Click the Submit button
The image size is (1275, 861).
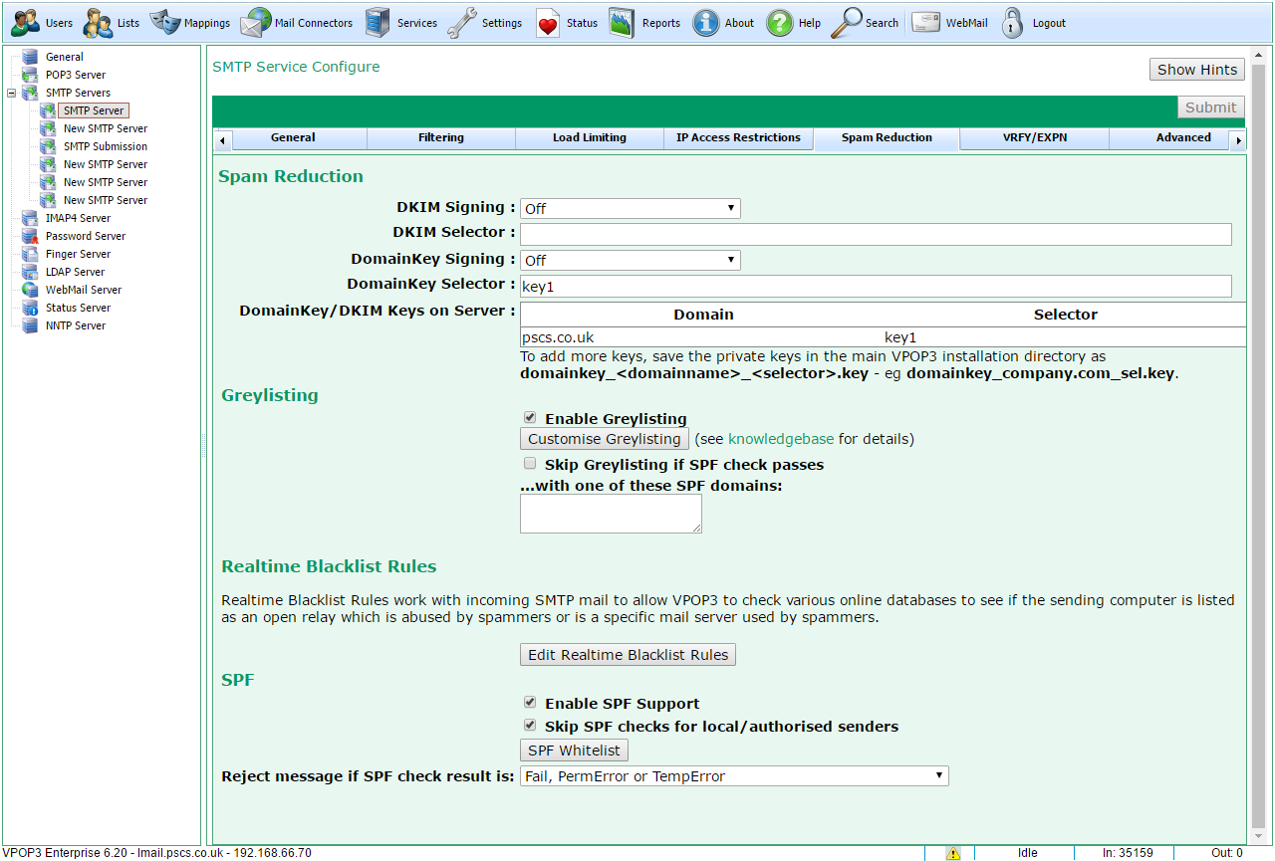click(x=1210, y=108)
